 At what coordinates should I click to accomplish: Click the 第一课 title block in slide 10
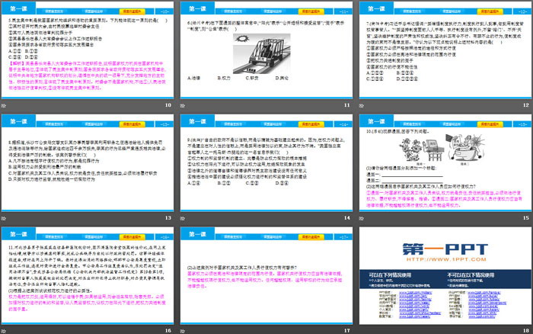pyautogui.click(x=19, y=8)
